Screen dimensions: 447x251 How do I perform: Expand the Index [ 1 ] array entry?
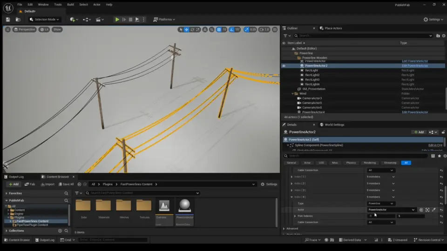(292, 177)
